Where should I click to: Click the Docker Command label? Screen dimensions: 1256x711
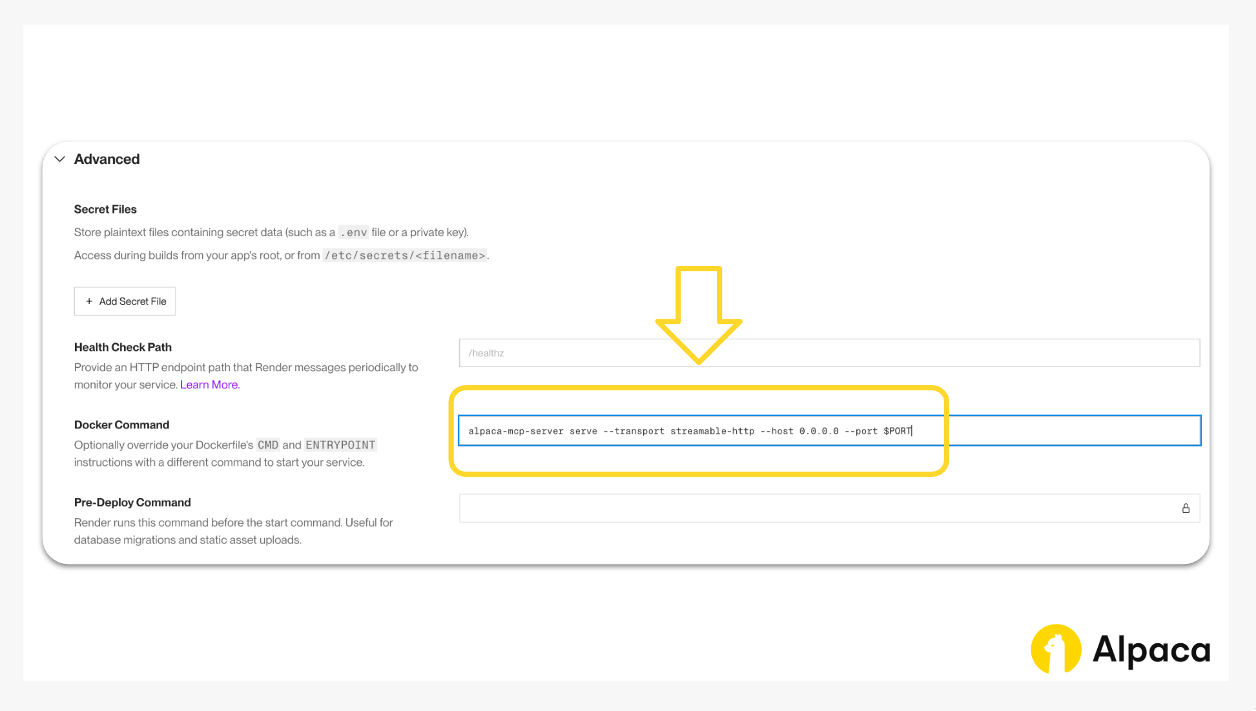[x=121, y=425]
